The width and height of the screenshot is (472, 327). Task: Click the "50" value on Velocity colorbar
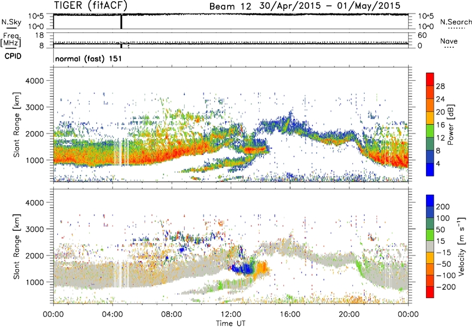click(x=440, y=230)
